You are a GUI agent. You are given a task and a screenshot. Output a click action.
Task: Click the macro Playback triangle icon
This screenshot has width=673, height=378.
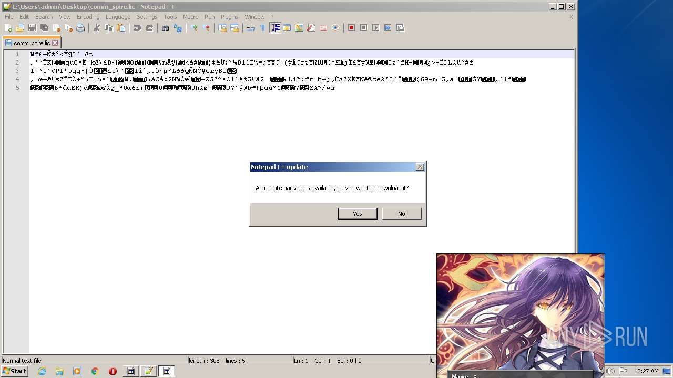coord(376,28)
